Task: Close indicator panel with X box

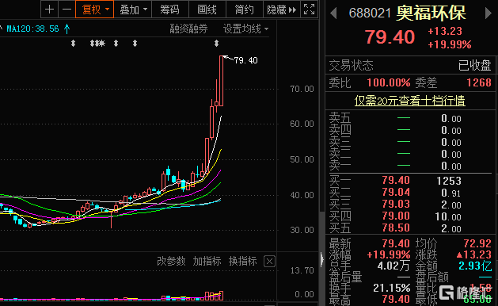Action: [269, 262]
